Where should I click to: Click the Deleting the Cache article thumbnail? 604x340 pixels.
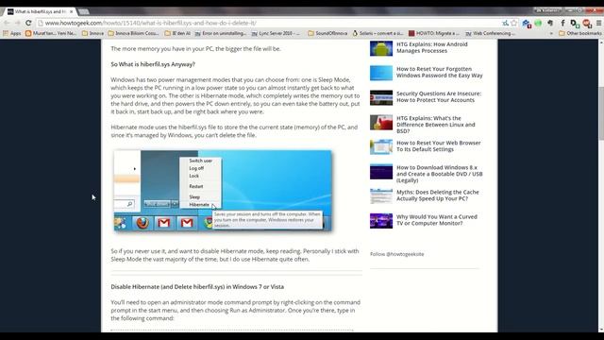[x=381, y=196]
